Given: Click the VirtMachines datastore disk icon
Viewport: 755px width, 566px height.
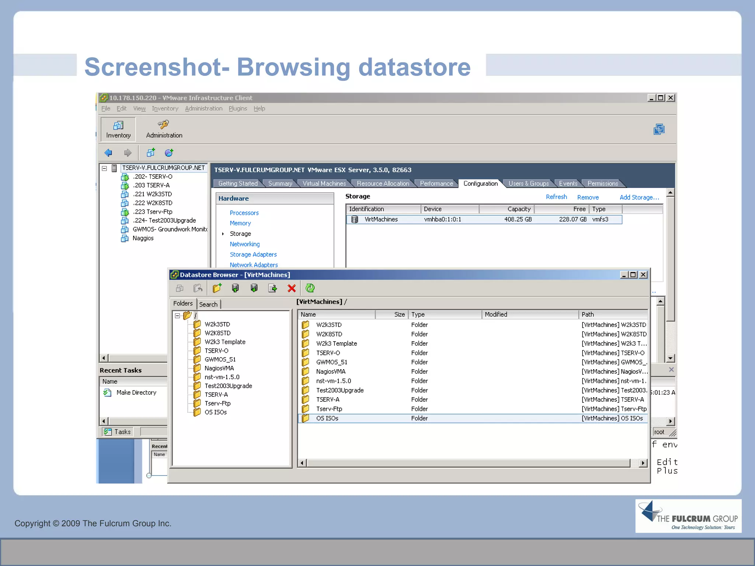Looking at the screenshot, I should [355, 219].
